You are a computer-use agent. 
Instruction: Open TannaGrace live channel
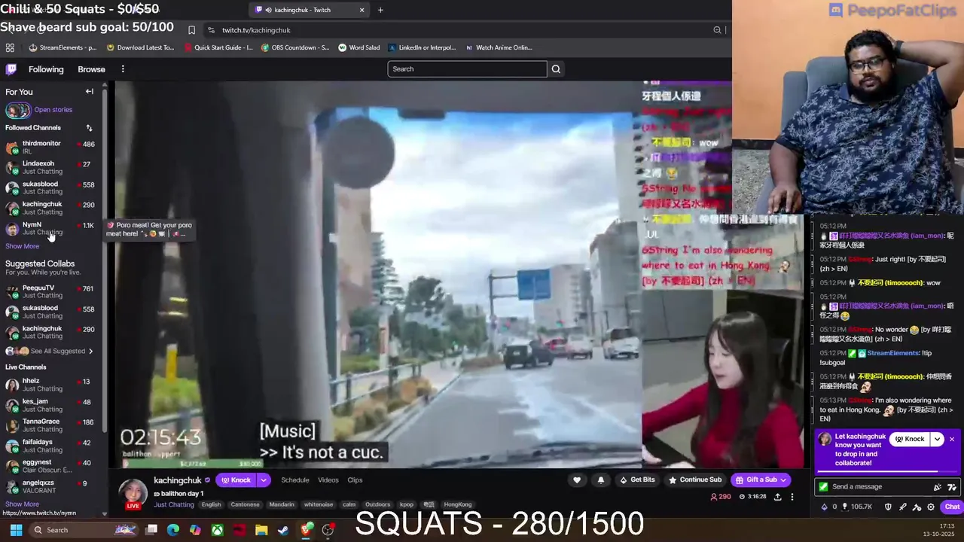(51, 425)
